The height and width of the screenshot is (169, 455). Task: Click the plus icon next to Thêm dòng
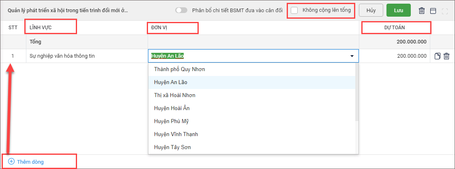point(11,162)
